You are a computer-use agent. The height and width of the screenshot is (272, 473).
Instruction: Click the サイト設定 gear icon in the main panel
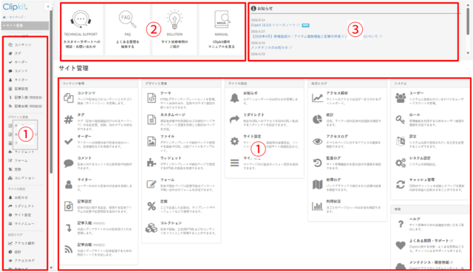[x=234, y=141]
